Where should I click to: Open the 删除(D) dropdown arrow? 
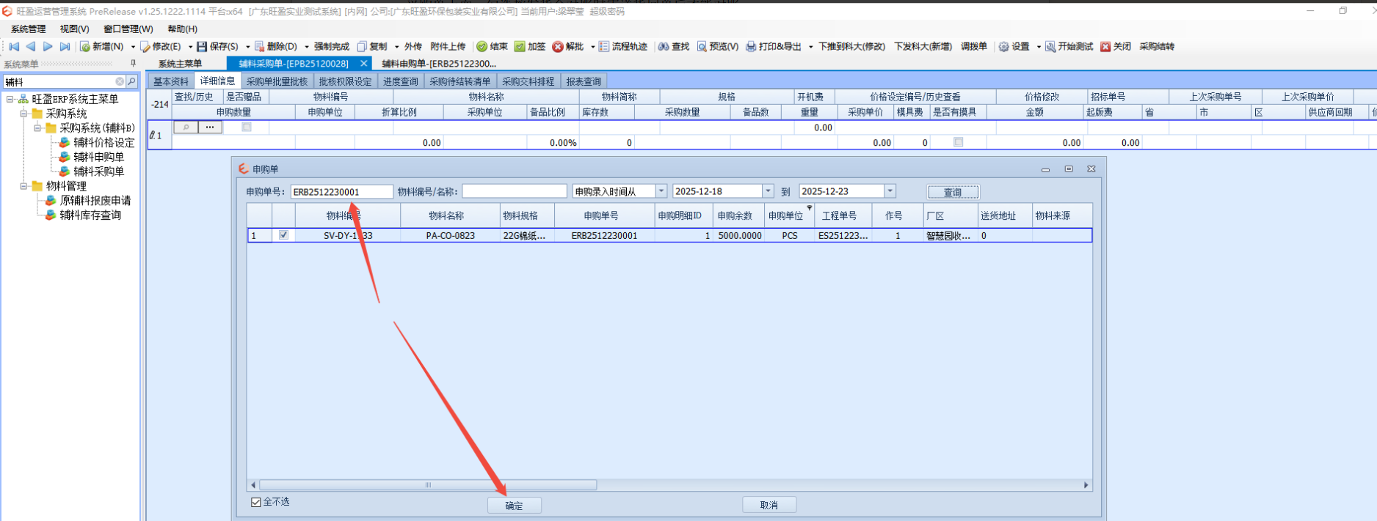tap(306, 47)
